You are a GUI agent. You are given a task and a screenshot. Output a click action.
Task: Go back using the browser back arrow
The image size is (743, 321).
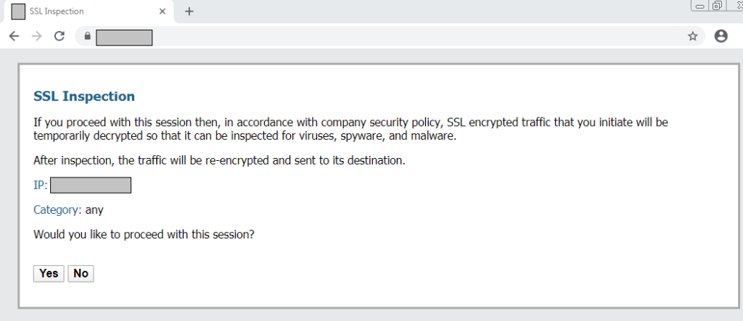(14, 36)
